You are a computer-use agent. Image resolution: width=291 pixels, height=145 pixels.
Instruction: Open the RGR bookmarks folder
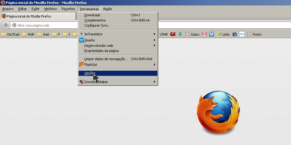point(28,34)
